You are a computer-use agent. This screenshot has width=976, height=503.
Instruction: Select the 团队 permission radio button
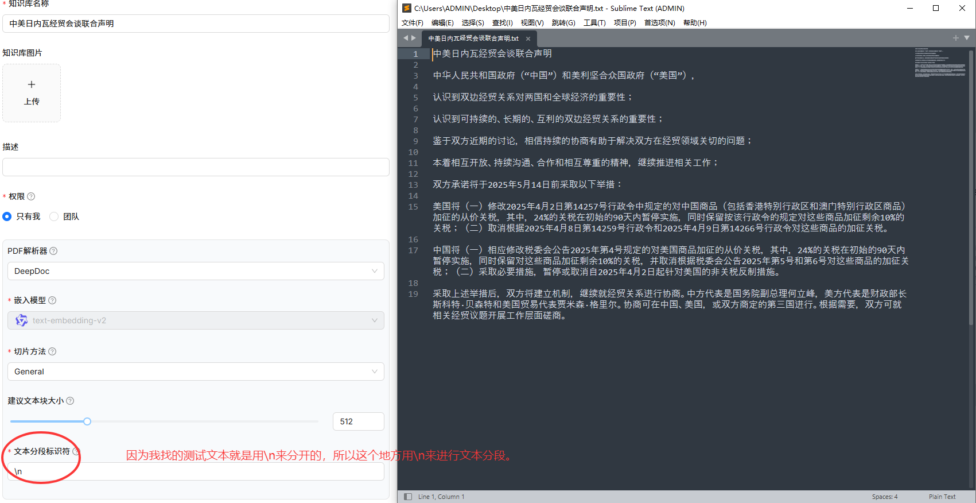[54, 216]
